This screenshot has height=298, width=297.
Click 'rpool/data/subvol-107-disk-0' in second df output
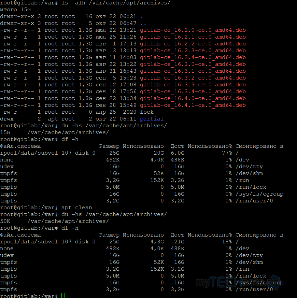[x=48, y=242]
